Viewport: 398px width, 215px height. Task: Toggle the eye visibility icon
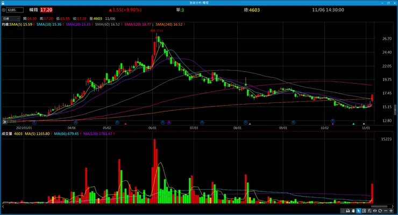(x=375, y=211)
